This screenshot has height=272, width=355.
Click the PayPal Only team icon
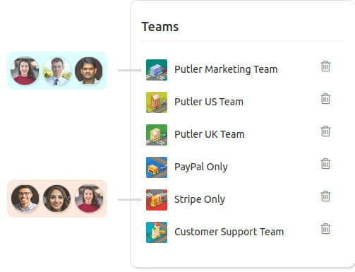tap(157, 167)
